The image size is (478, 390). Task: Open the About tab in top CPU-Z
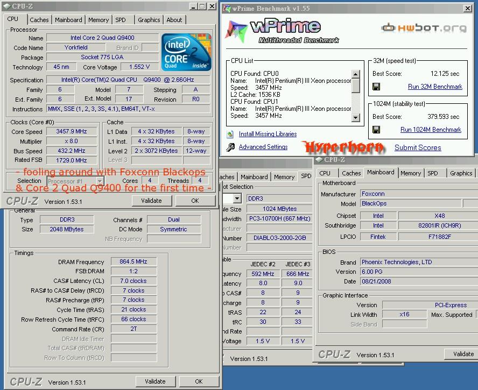tap(174, 20)
